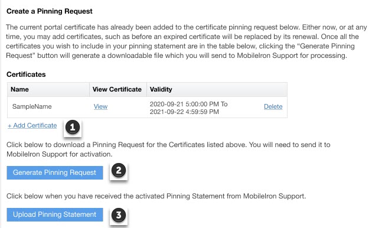The image size is (385, 228).
Task: Select the View Certificate column header
Action: coord(118,89)
